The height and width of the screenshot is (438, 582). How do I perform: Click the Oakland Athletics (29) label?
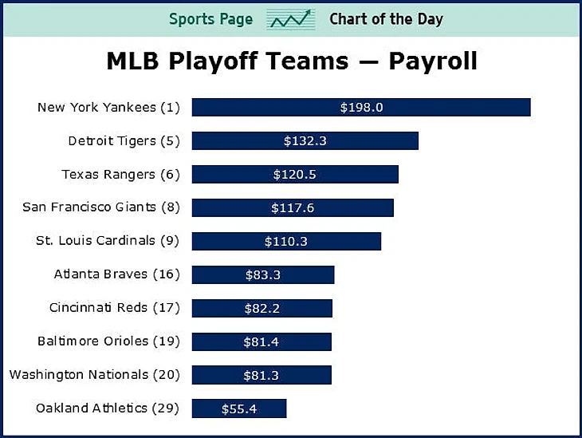coord(108,408)
